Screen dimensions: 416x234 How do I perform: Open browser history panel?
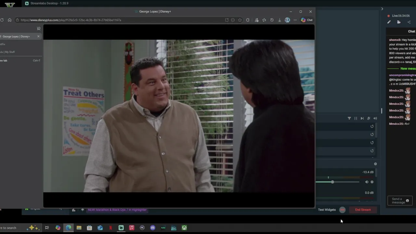[x=272, y=20]
